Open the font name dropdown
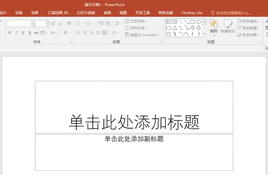Viewport: 268px width, 175px height. [32, 23]
